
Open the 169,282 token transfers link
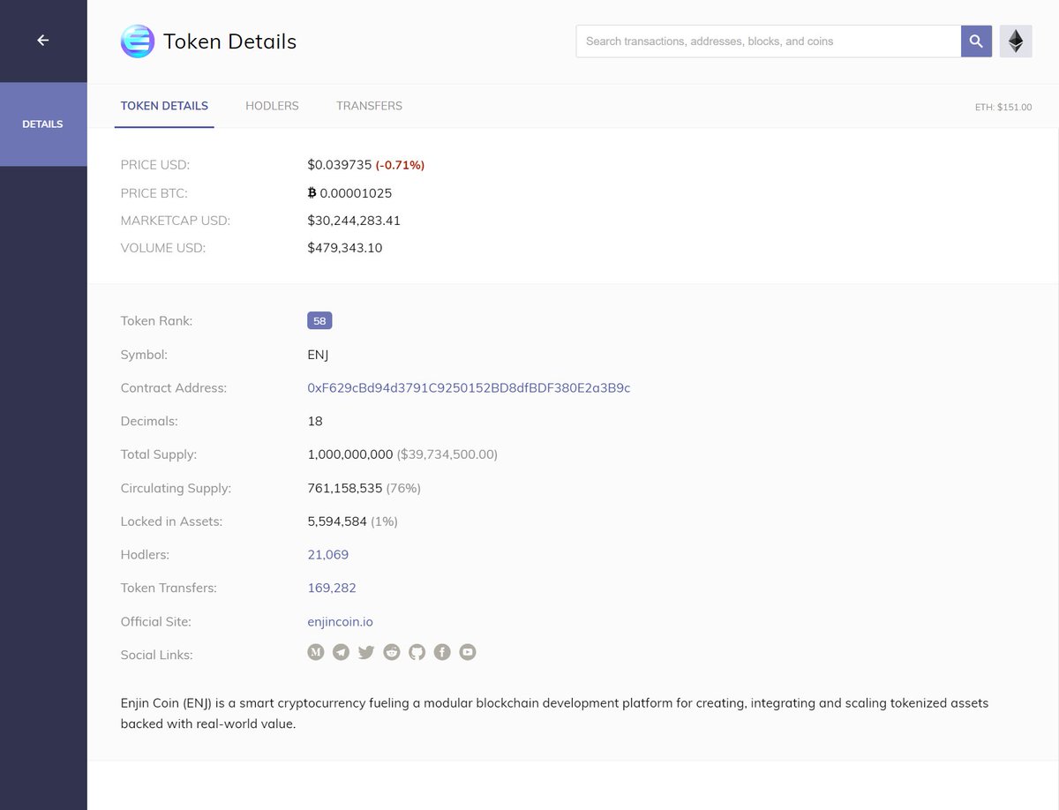coord(332,588)
